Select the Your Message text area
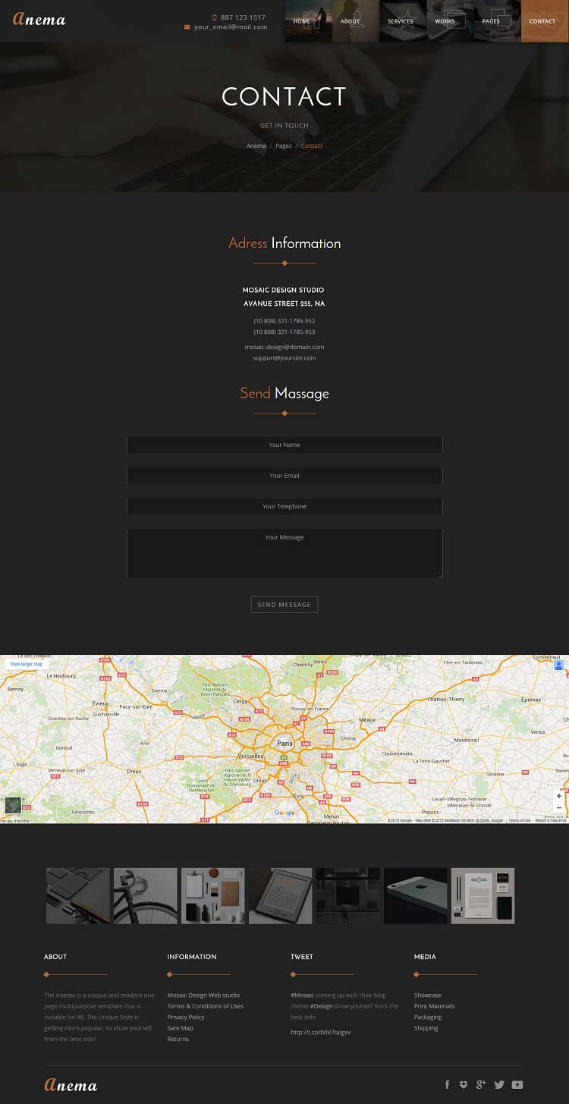This screenshot has width=569, height=1104. click(284, 554)
